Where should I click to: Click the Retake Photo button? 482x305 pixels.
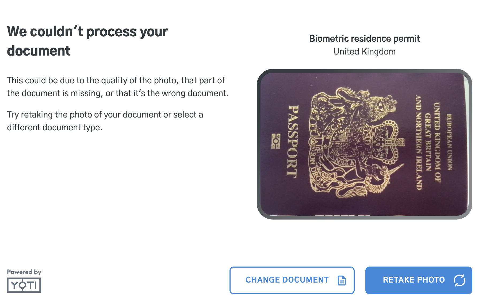[x=419, y=280]
